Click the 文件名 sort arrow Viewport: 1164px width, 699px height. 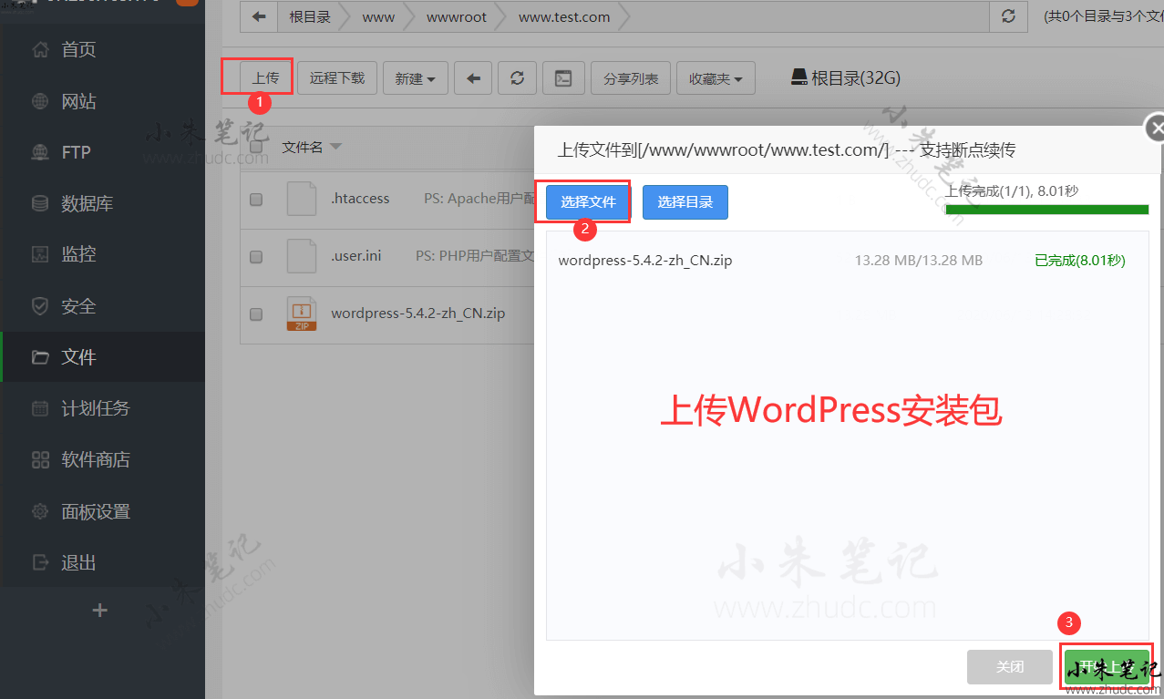[x=335, y=148]
